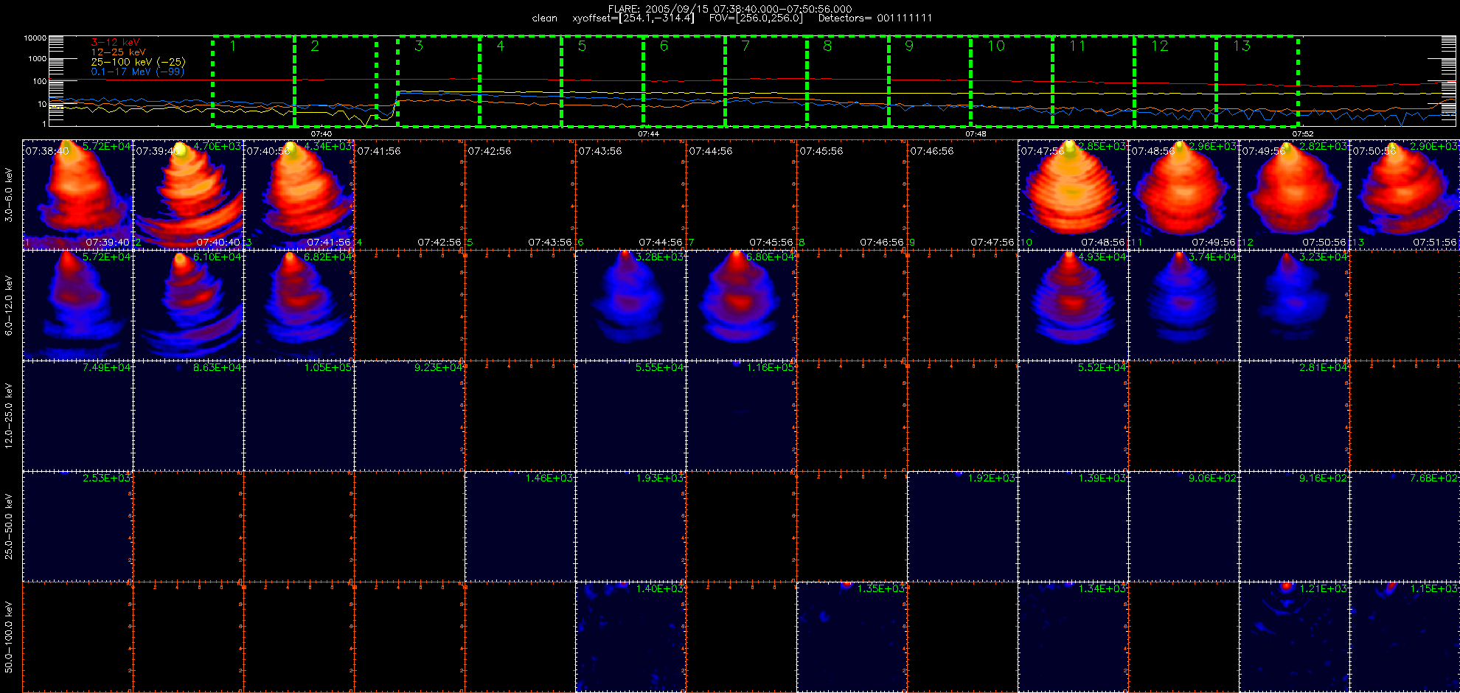This screenshot has width=1460, height=693.
Task: Click the 25.0-50.0 keV row label
Action: pos(9,526)
